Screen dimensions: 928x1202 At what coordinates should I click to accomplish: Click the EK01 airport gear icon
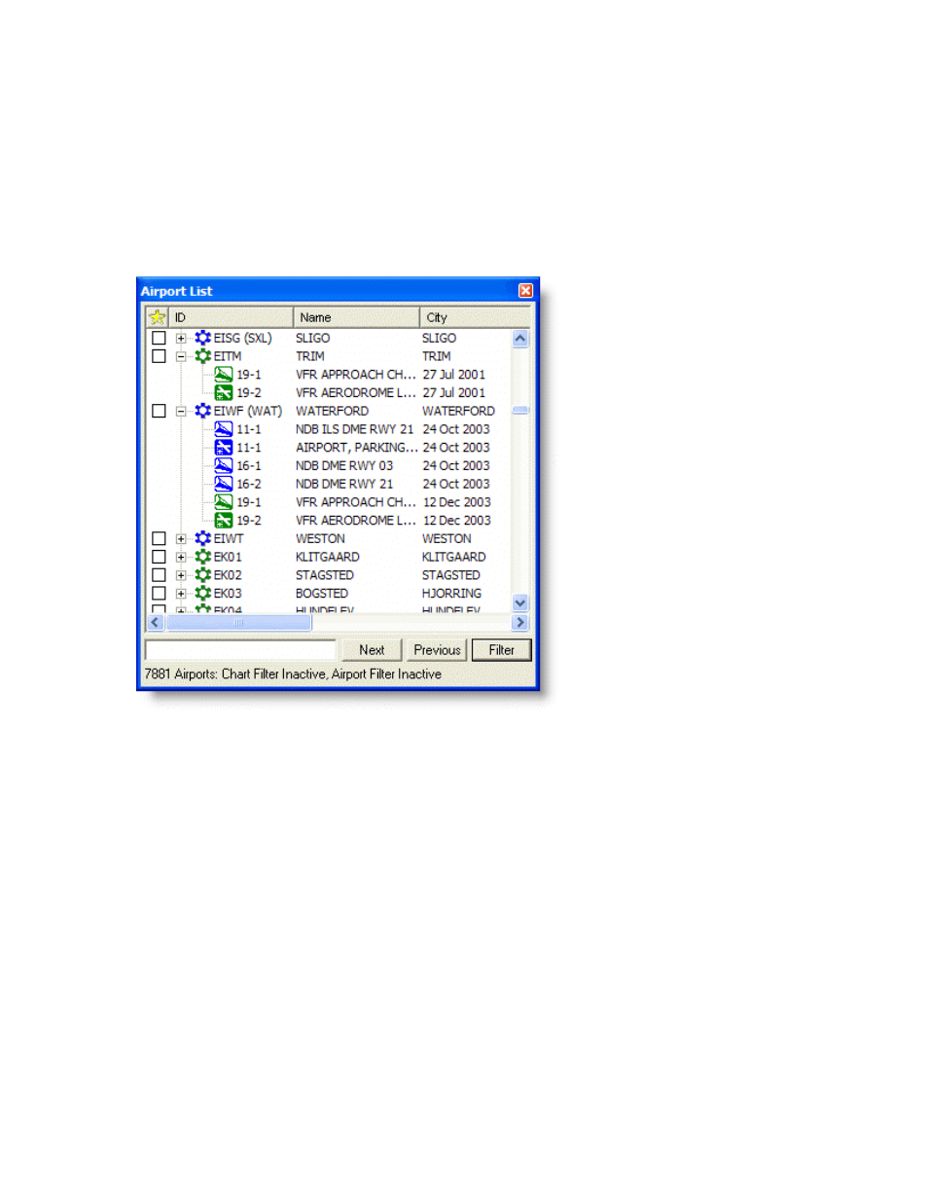click(x=202, y=557)
